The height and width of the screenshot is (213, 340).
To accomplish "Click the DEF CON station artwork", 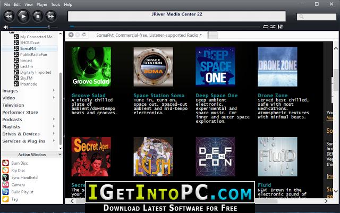I will click(215, 157).
